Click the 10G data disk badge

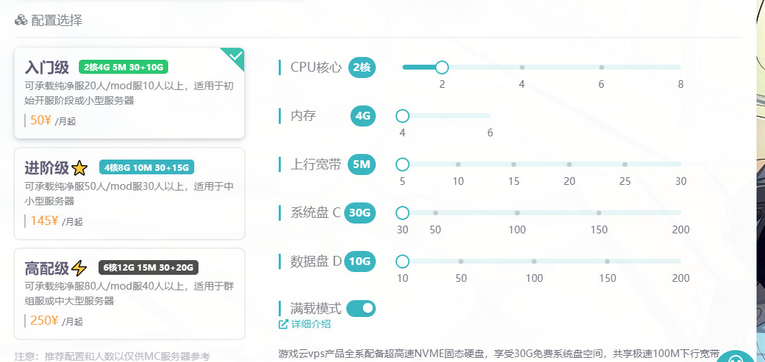pos(360,261)
